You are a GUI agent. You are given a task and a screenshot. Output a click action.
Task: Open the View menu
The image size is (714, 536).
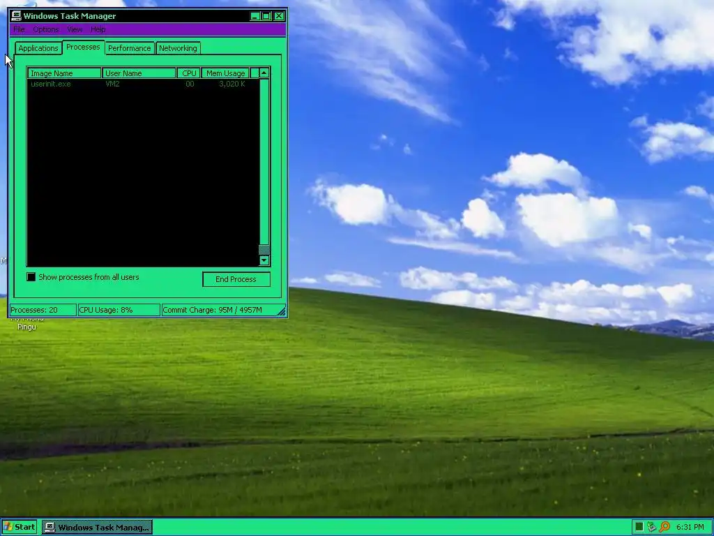pyautogui.click(x=75, y=29)
